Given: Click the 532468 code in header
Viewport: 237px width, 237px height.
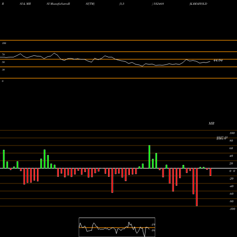Looking at the screenshot, I should pos(158,4).
